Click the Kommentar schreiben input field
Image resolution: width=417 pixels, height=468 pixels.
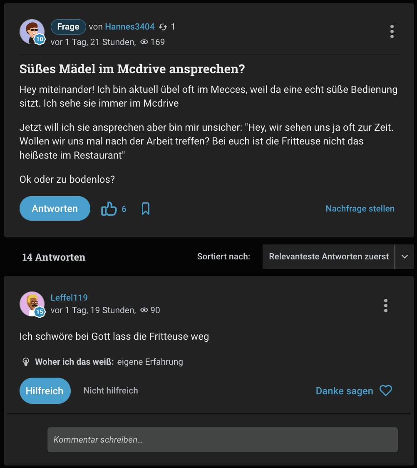point(223,440)
